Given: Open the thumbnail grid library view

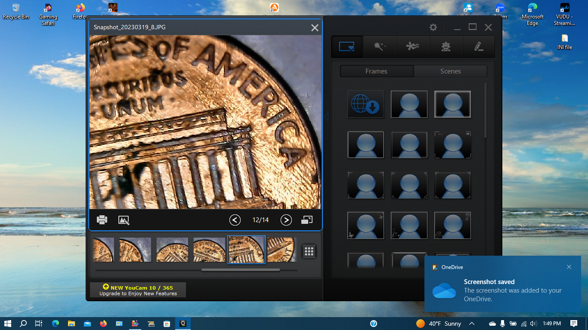Looking at the screenshot, I should click(x=309, y=251).
